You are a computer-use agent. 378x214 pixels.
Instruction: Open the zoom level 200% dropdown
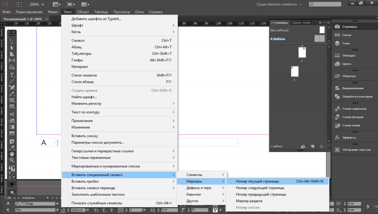36,4
